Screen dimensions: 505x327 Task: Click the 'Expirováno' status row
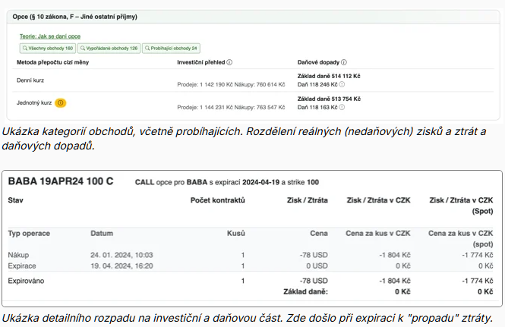(251, 281)
